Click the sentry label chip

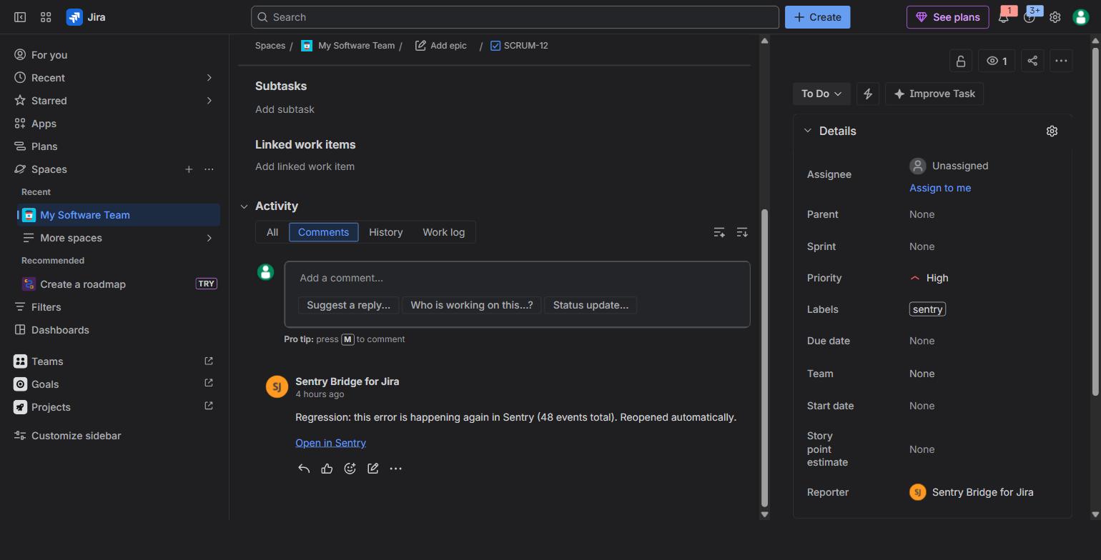click(x=927, y=309)
